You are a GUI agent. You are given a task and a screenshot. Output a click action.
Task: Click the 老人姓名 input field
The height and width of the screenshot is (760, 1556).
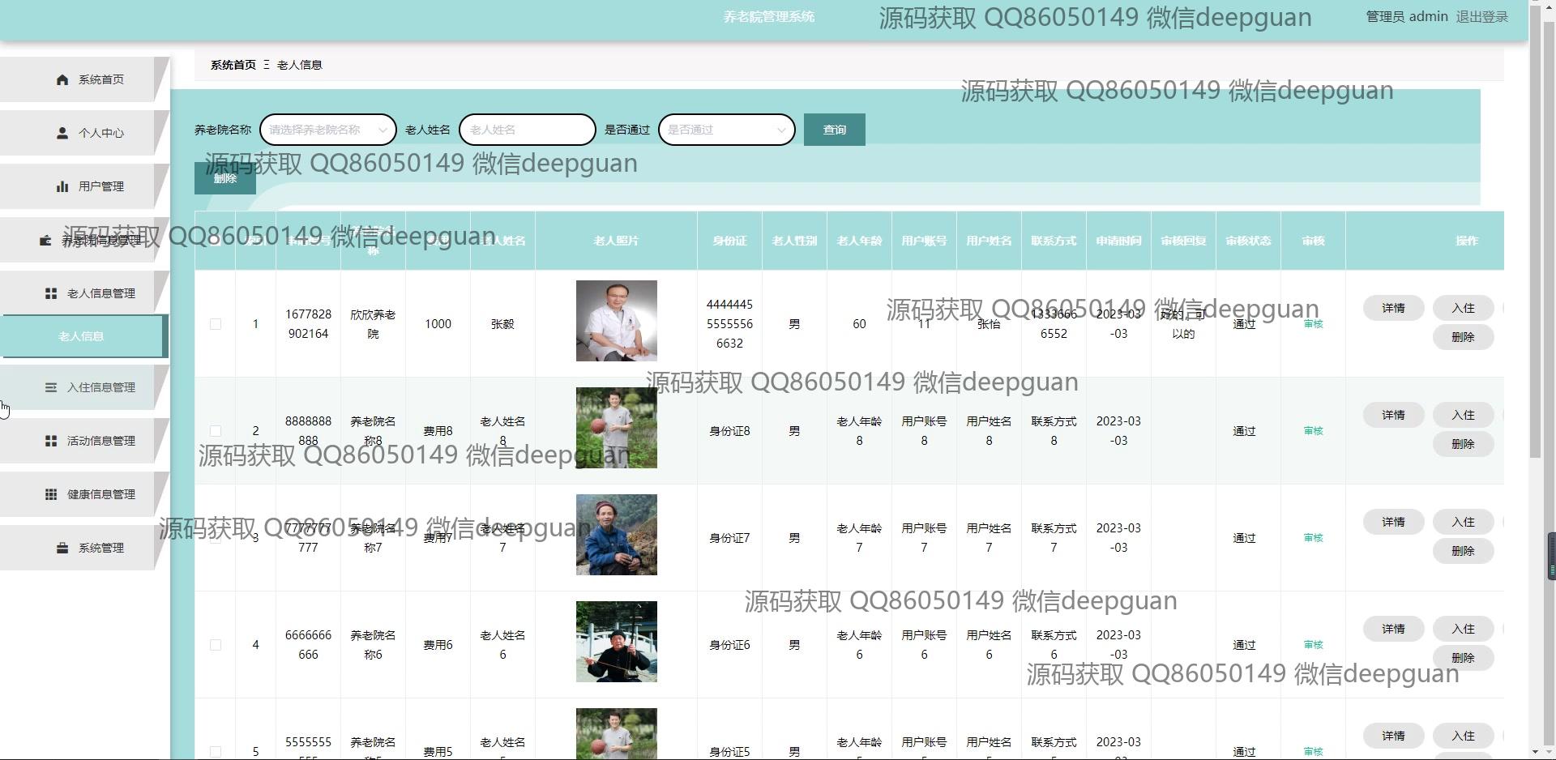(527, 130)
